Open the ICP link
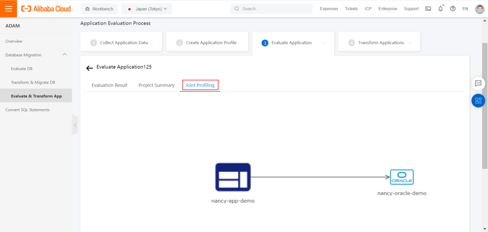This screenshot has height=232, width=488. [x=368, y=9]
